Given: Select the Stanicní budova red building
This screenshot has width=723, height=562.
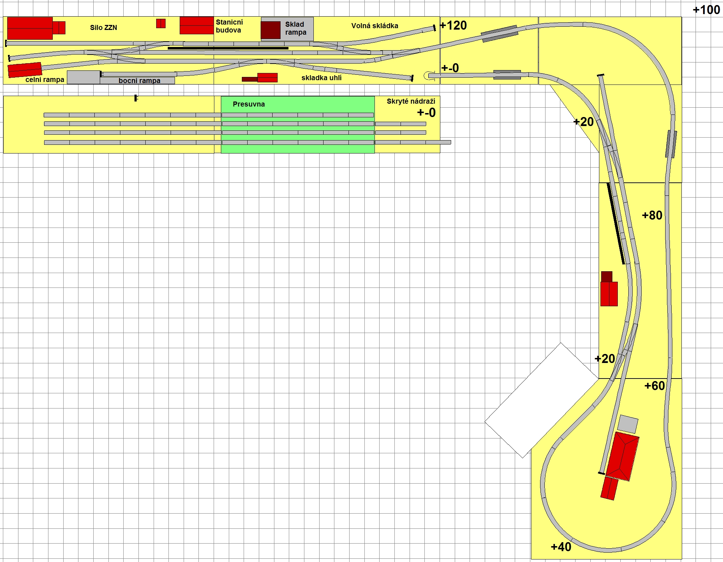Looking at the screenshot, I should pyautogui.click(x=197, y=25).
